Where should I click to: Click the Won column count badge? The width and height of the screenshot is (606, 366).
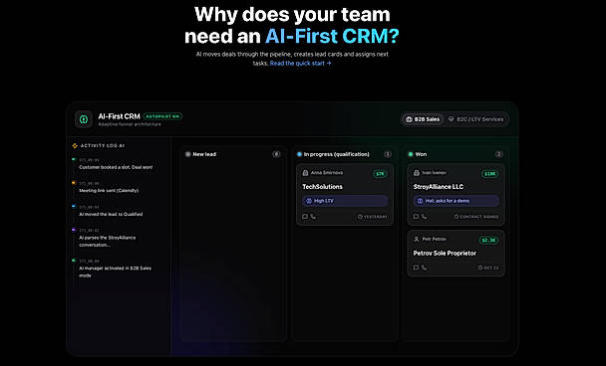point(499,154)
